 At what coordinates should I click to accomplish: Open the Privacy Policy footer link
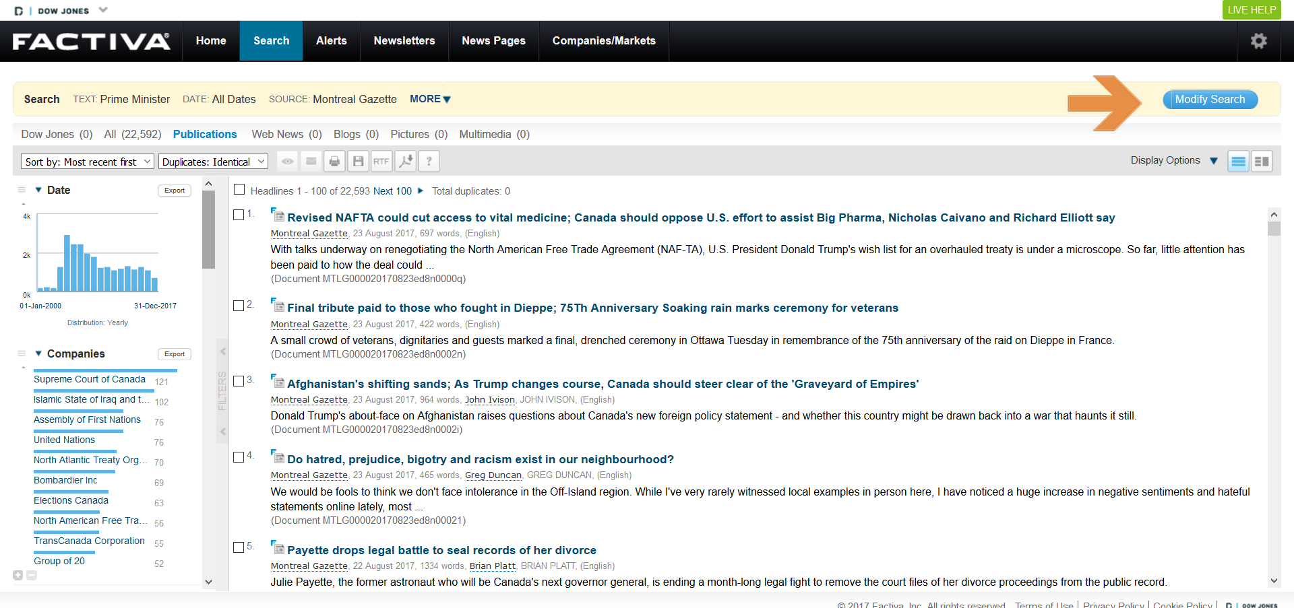pyautogui.click(x=1113, y=605)
